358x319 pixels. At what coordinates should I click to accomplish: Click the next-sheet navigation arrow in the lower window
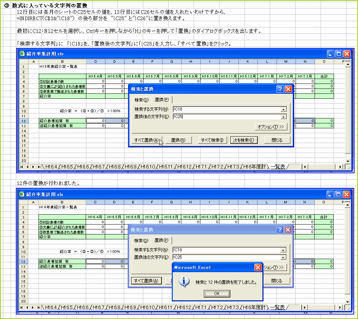click(32, 308)
